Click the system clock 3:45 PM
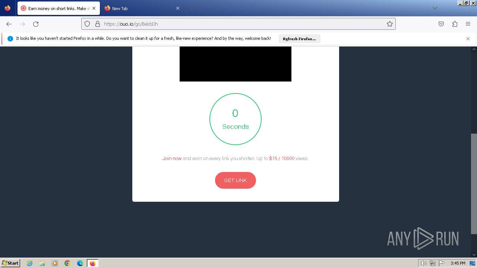 (x=458, y=263)
